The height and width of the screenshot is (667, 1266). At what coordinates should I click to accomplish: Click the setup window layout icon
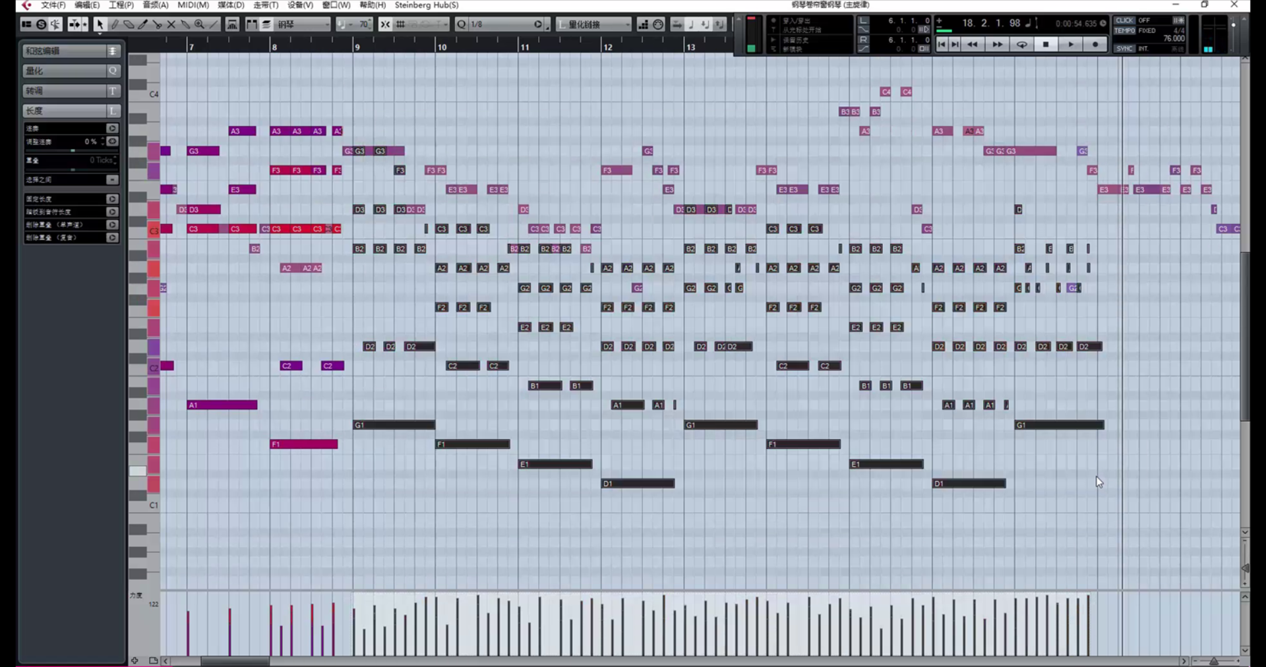[26, 24]
